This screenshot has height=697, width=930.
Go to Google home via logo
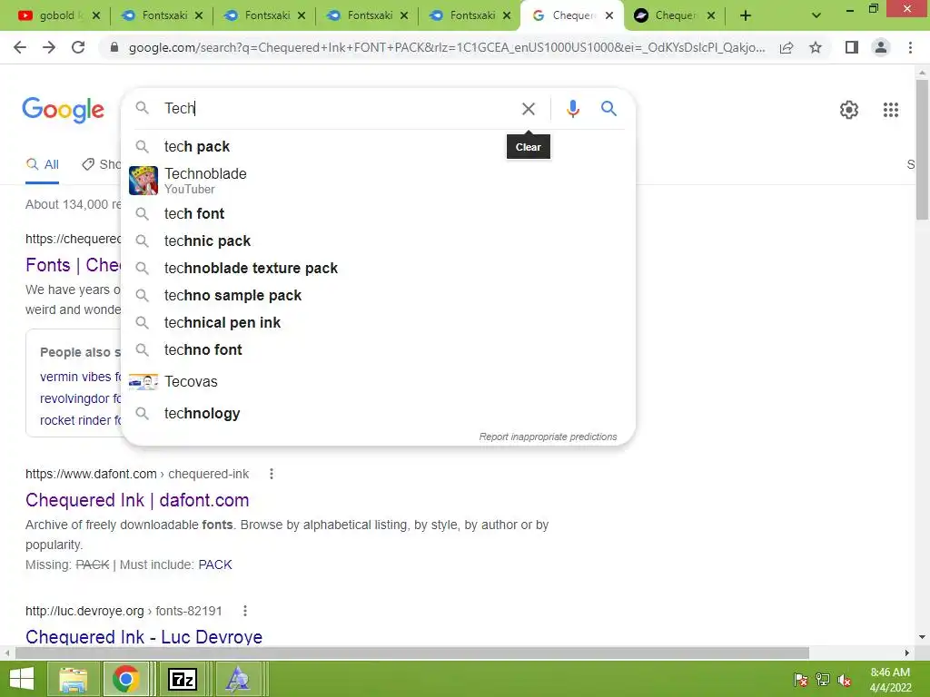click(63, 110)
